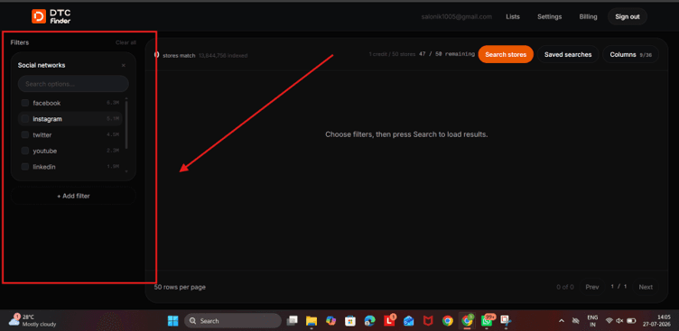
Task: Click the Social networks options scrollbar
Action: [x=126, y=124]
